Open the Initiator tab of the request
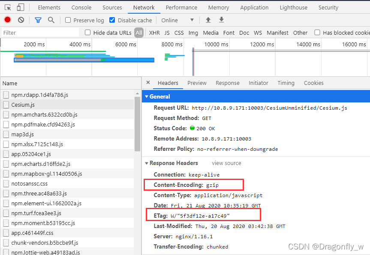 [259, 83]
